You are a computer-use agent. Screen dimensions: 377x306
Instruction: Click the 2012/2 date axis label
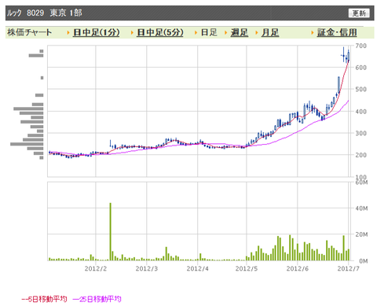coord(96,268)
